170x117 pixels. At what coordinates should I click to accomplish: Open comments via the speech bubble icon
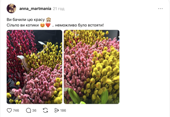28,110
